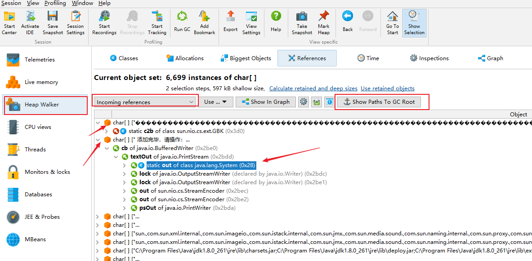
Task: Expand psOut of java.io.PrintWriter node
Action: [x=125, y=208]
